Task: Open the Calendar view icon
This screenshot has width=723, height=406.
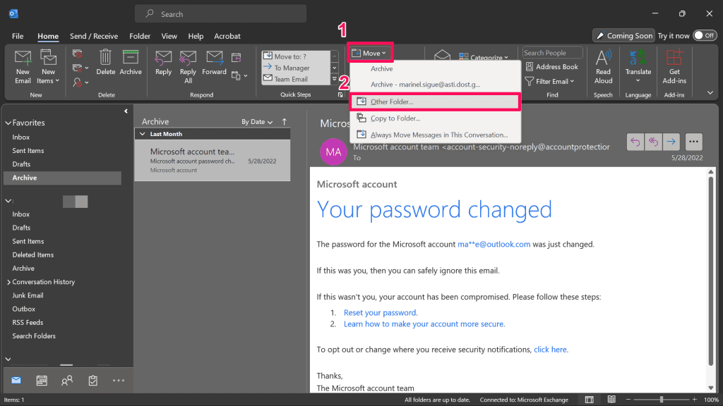Action: 42,381
